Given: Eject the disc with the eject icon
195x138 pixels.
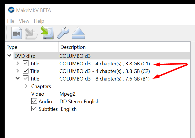Looking at the screenshot, I should [78, 33].
